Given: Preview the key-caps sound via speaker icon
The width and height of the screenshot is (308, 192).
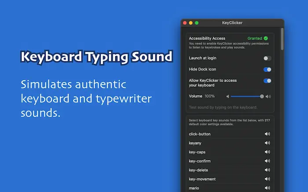Looking at the screenshot, I should click(x=267, y=152).
